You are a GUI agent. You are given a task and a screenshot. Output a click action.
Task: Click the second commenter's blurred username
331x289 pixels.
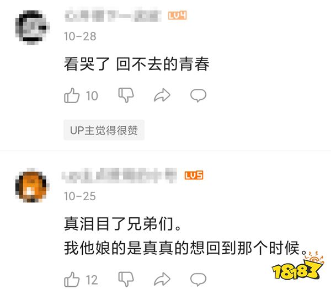[119, 175]
